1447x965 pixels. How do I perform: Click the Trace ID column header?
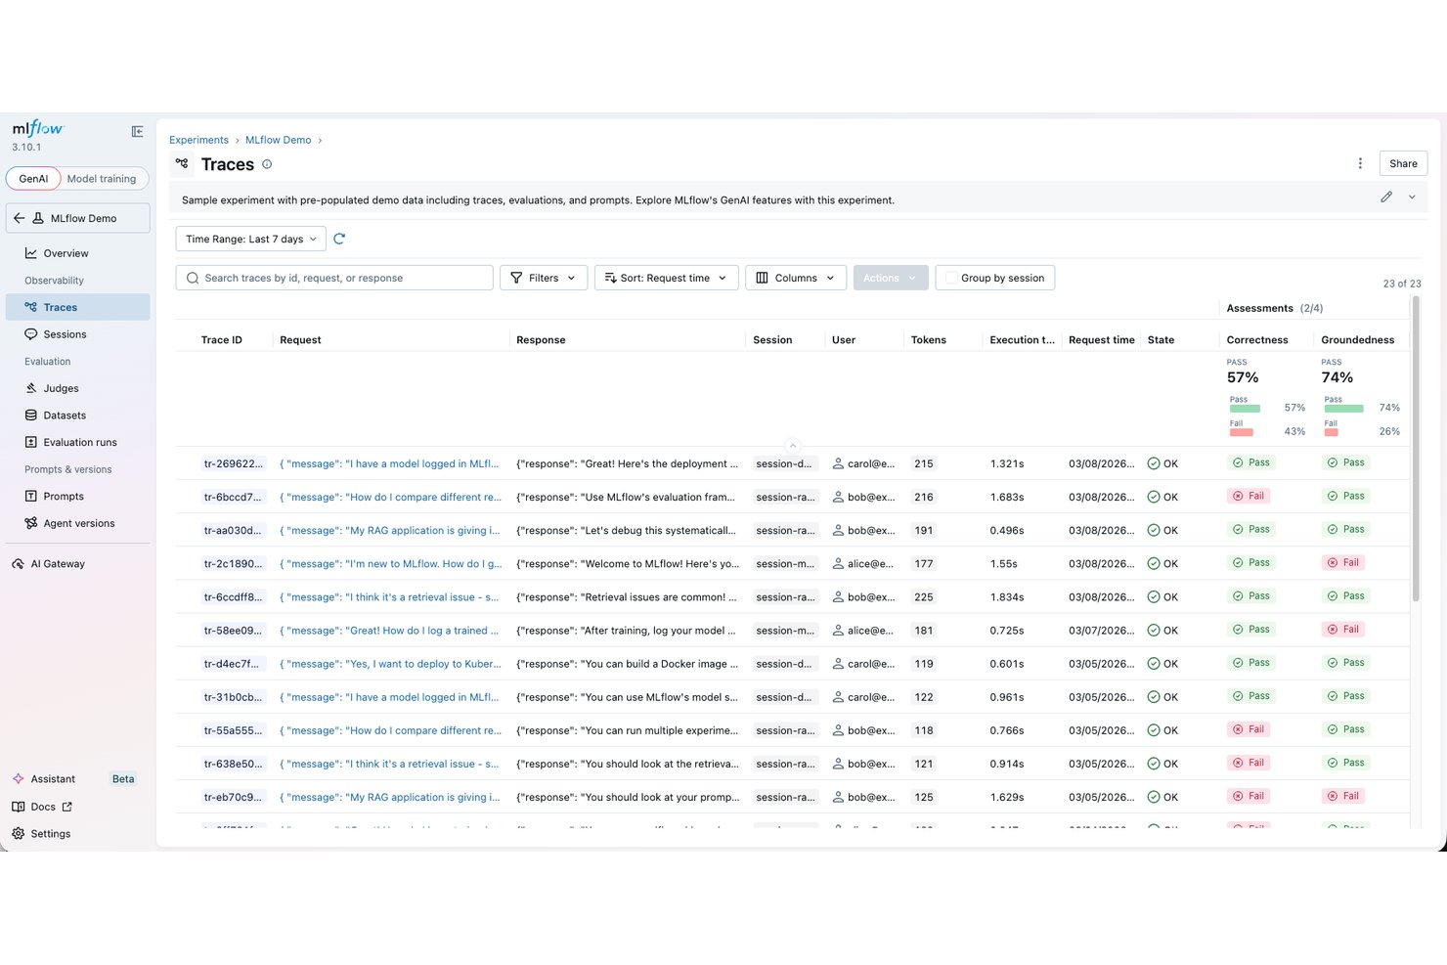pyautogui.click(x=222, y=340)
